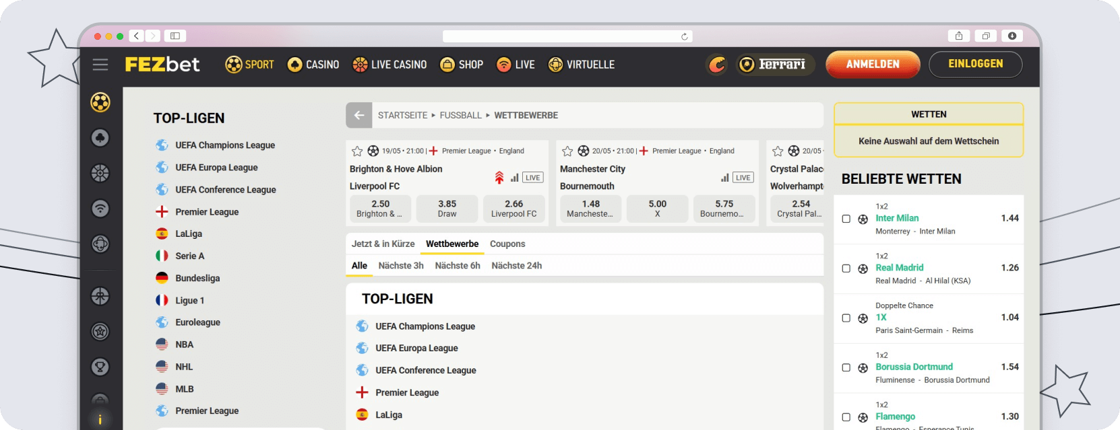Click the browser back navigation button
The image size is (1120, 430).
tap(137, 36)
